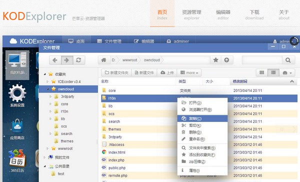This screenshot has width=300, height=182.
Task: Open the 365 calendar desktop icon
Action: point(17,161)
